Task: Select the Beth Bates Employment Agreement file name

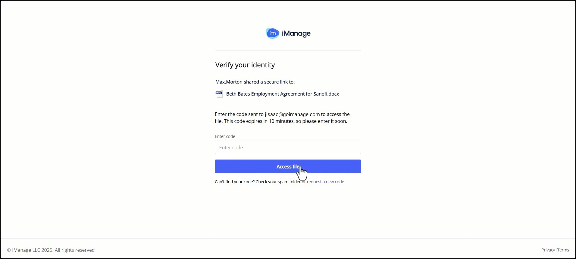Action: [x=283, y=94]
